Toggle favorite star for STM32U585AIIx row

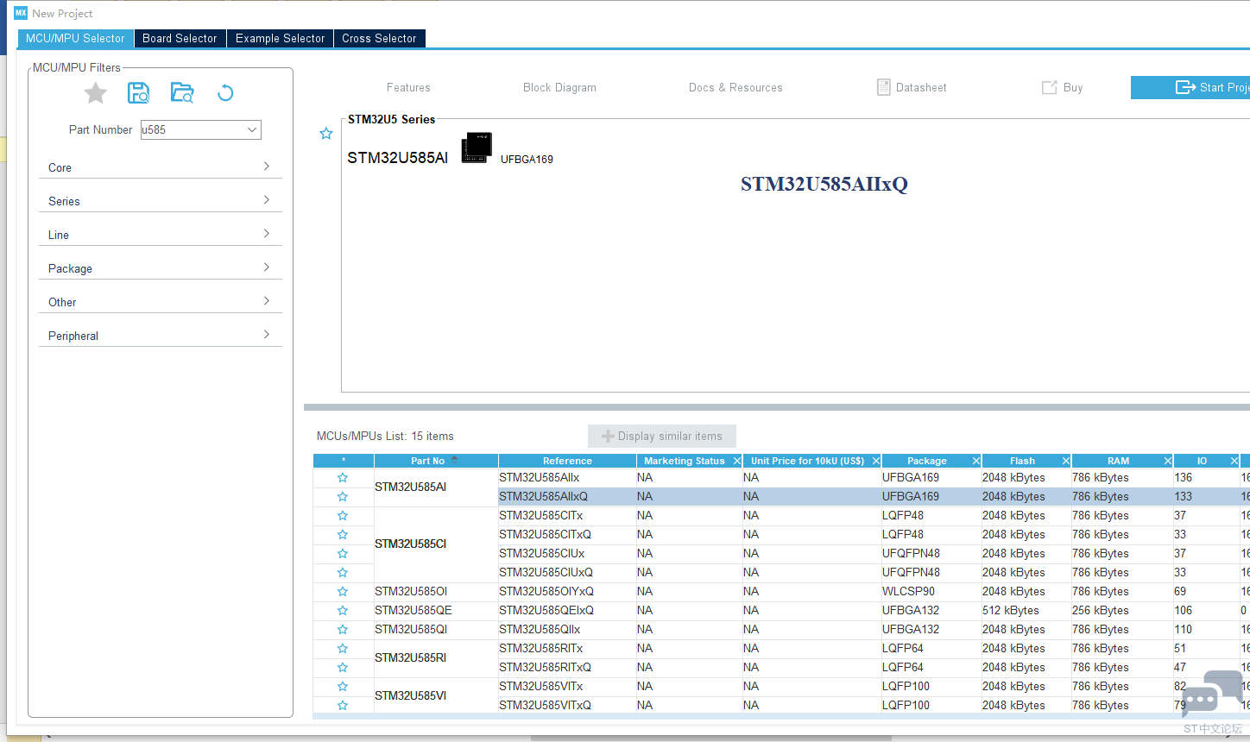coord(343,478)
